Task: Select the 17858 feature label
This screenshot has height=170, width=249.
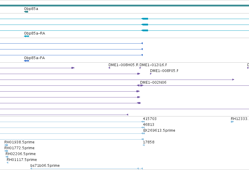Action: 149,142
